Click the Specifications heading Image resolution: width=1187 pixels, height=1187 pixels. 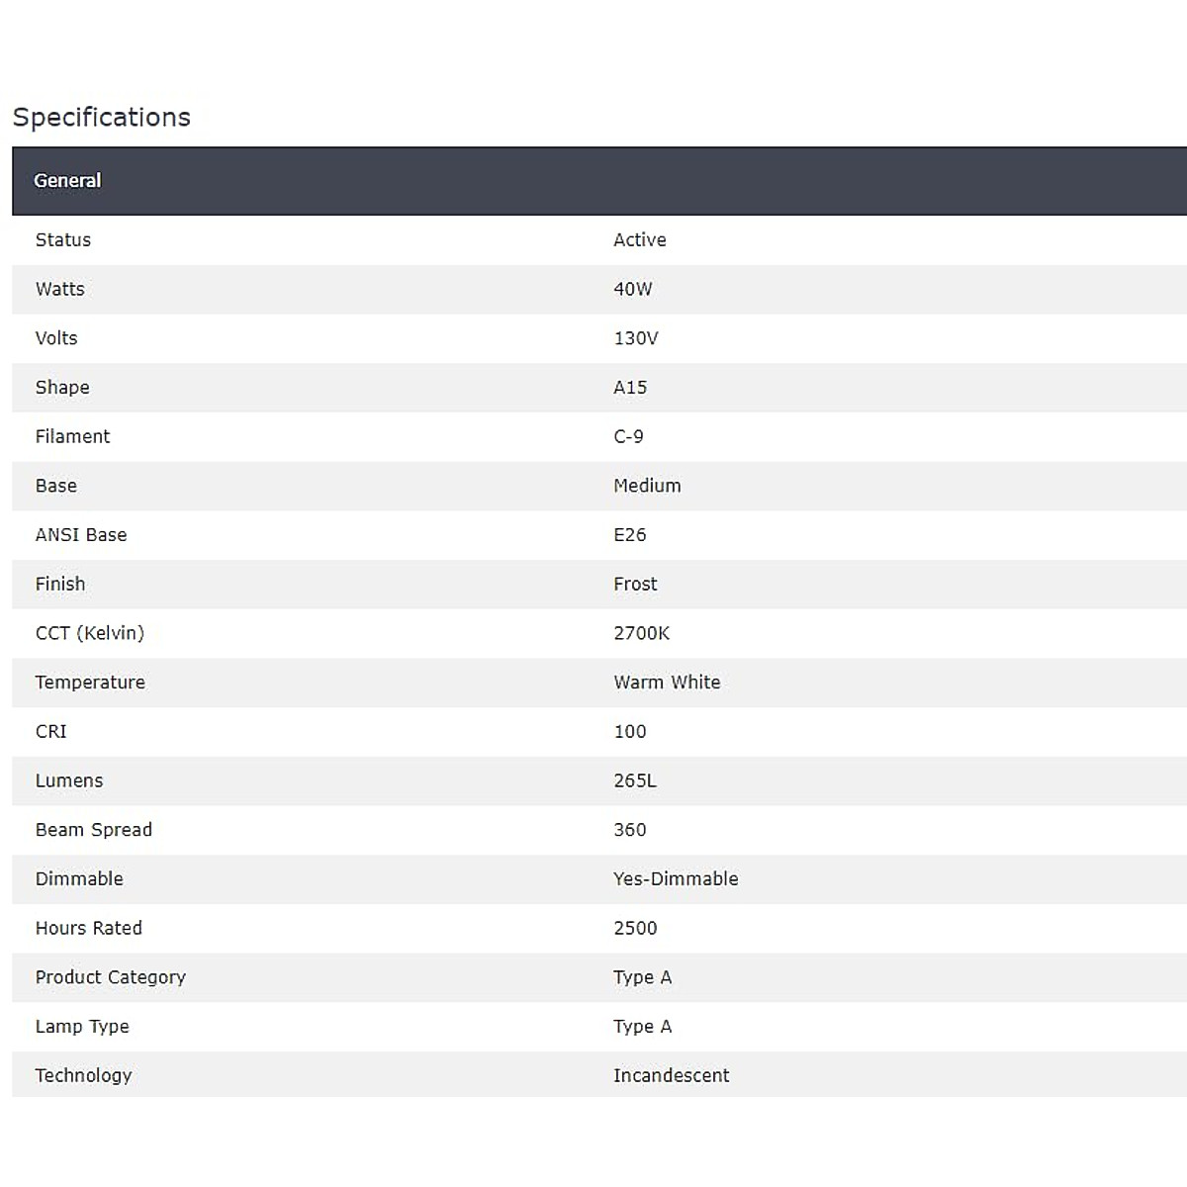coord(101,117)
